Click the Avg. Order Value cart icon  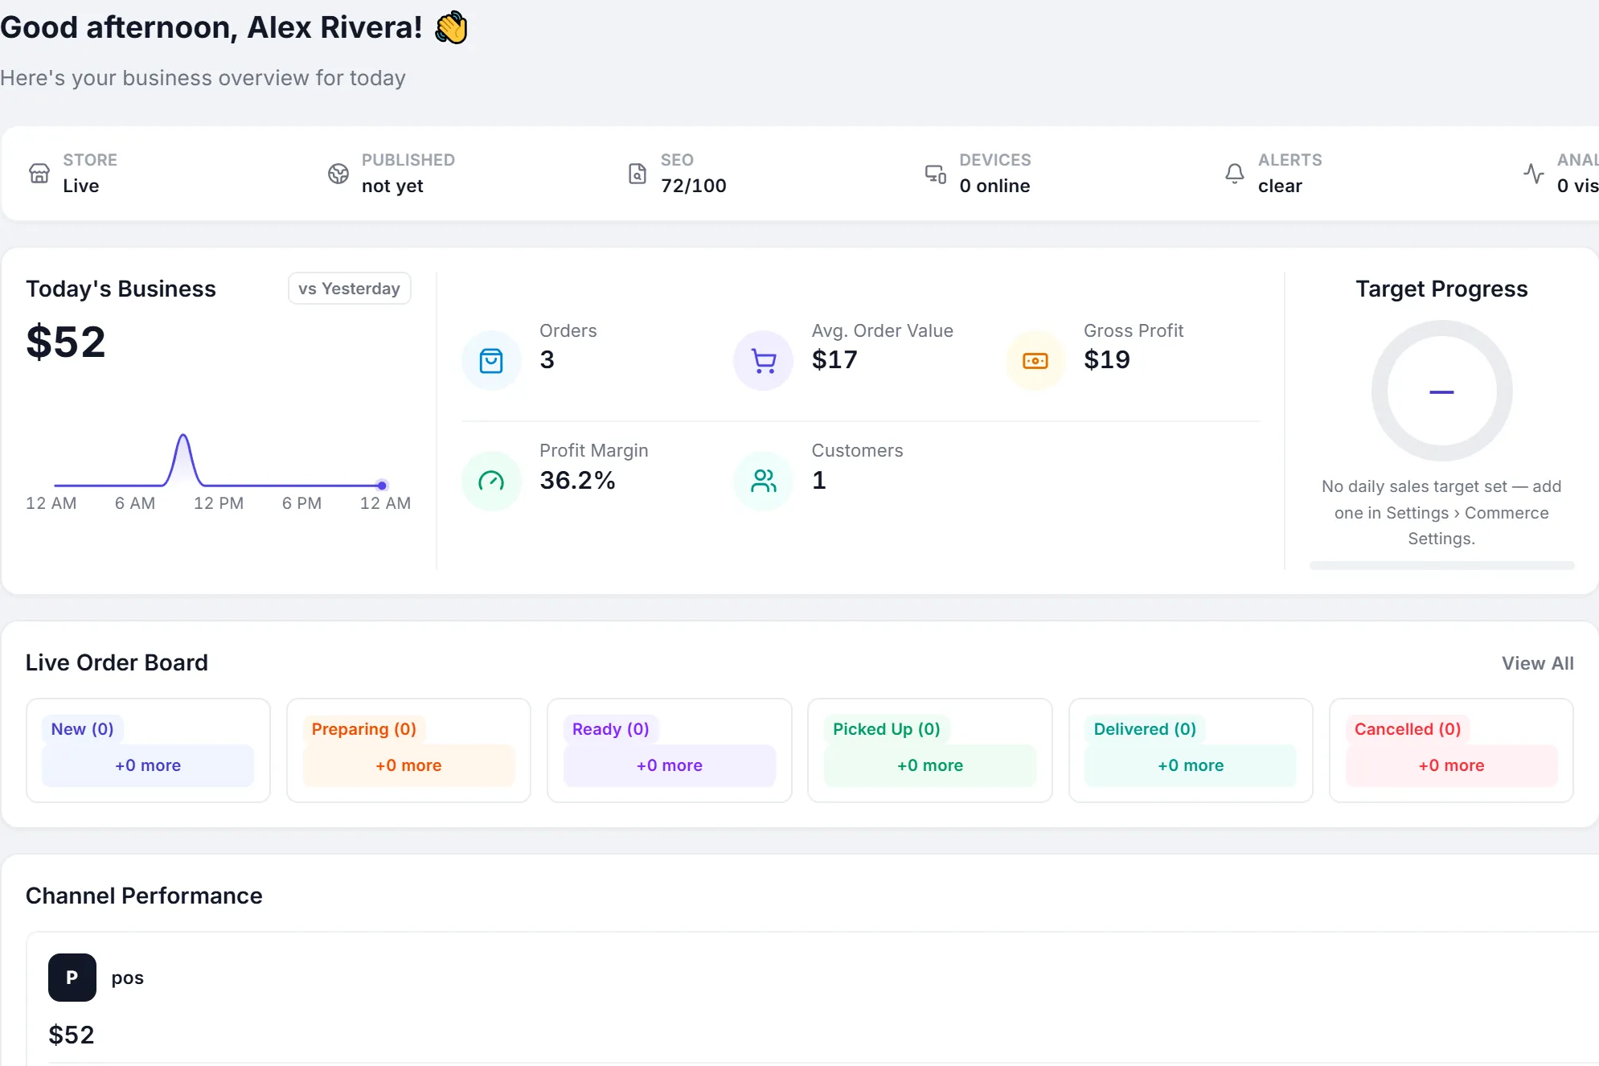click(x=764, y=360)
